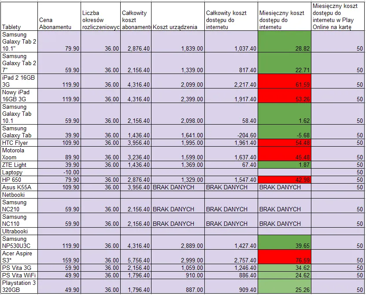Click the 2,889.00 device cost cell
This screenshot has width=366, height=295.
(178, 242)
